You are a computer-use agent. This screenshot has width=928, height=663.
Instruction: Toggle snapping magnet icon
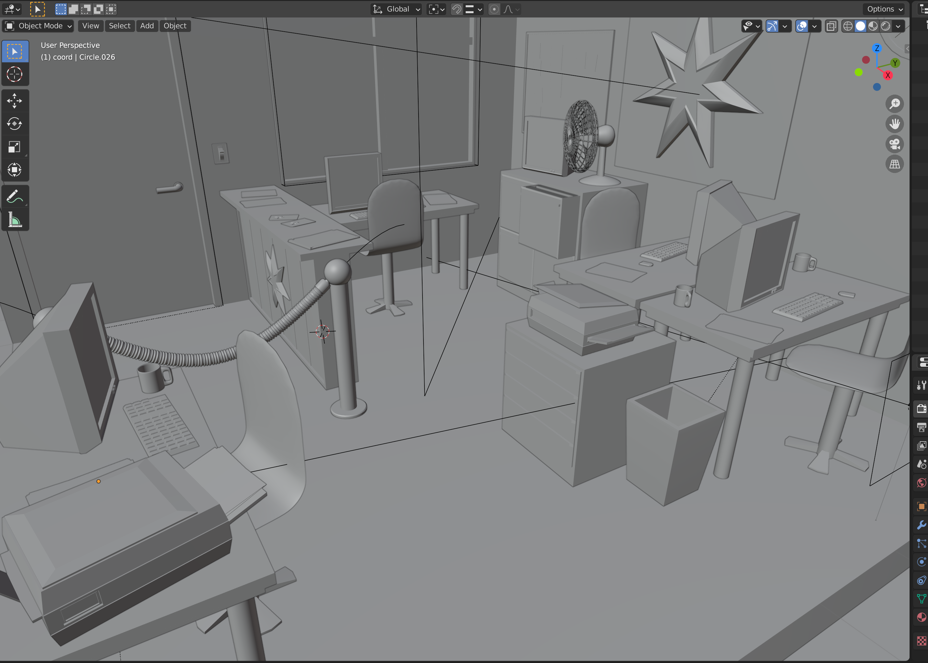[457, 9]
